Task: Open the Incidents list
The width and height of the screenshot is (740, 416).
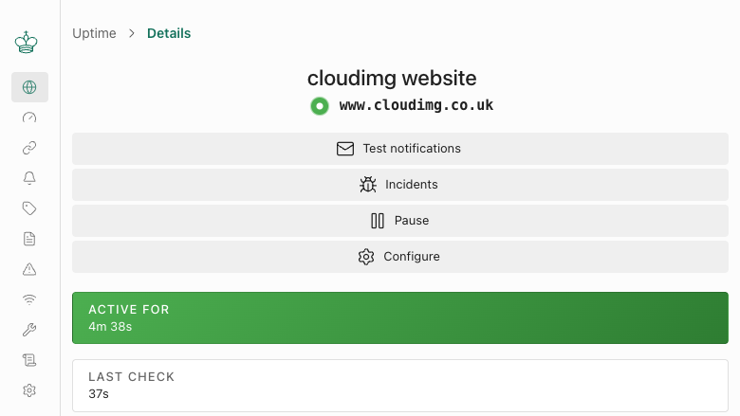Action: pos(400,185)
